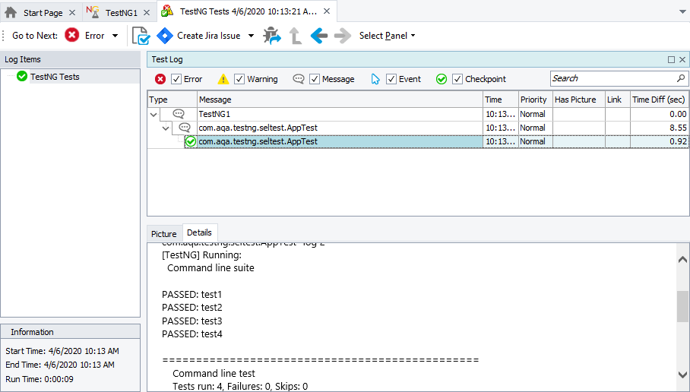This screenshot has height=392, width=690.
Task: Click into the Search input field
Action: pos(611,78)
